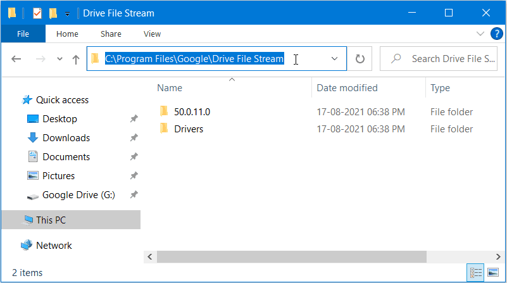Maximize the Drive File Stream window
This screenshot has height=283, width=507.
449,13
